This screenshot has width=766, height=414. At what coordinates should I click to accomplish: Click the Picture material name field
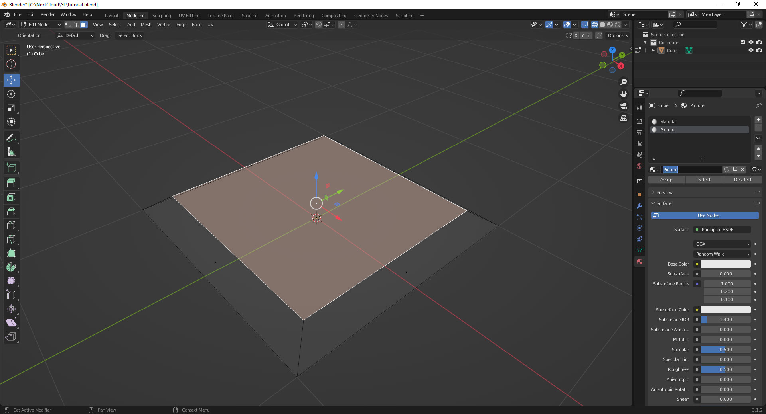tap(691, 170)
